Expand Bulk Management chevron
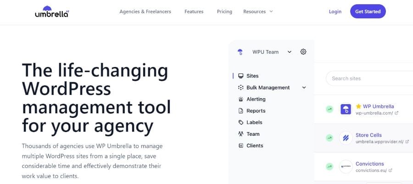 [304, 88]
